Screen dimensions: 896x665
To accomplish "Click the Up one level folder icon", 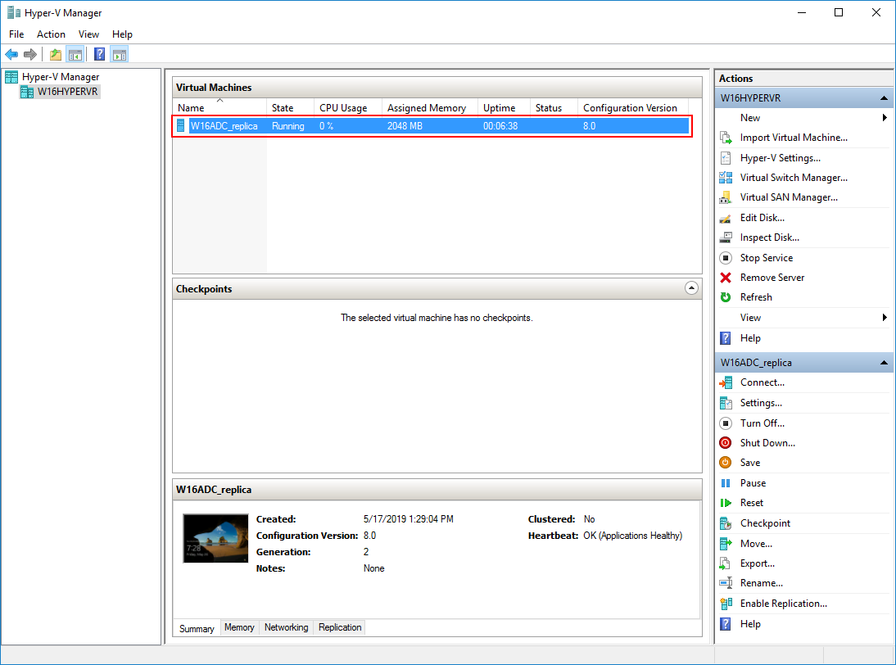I will click(x=56, y=54).
